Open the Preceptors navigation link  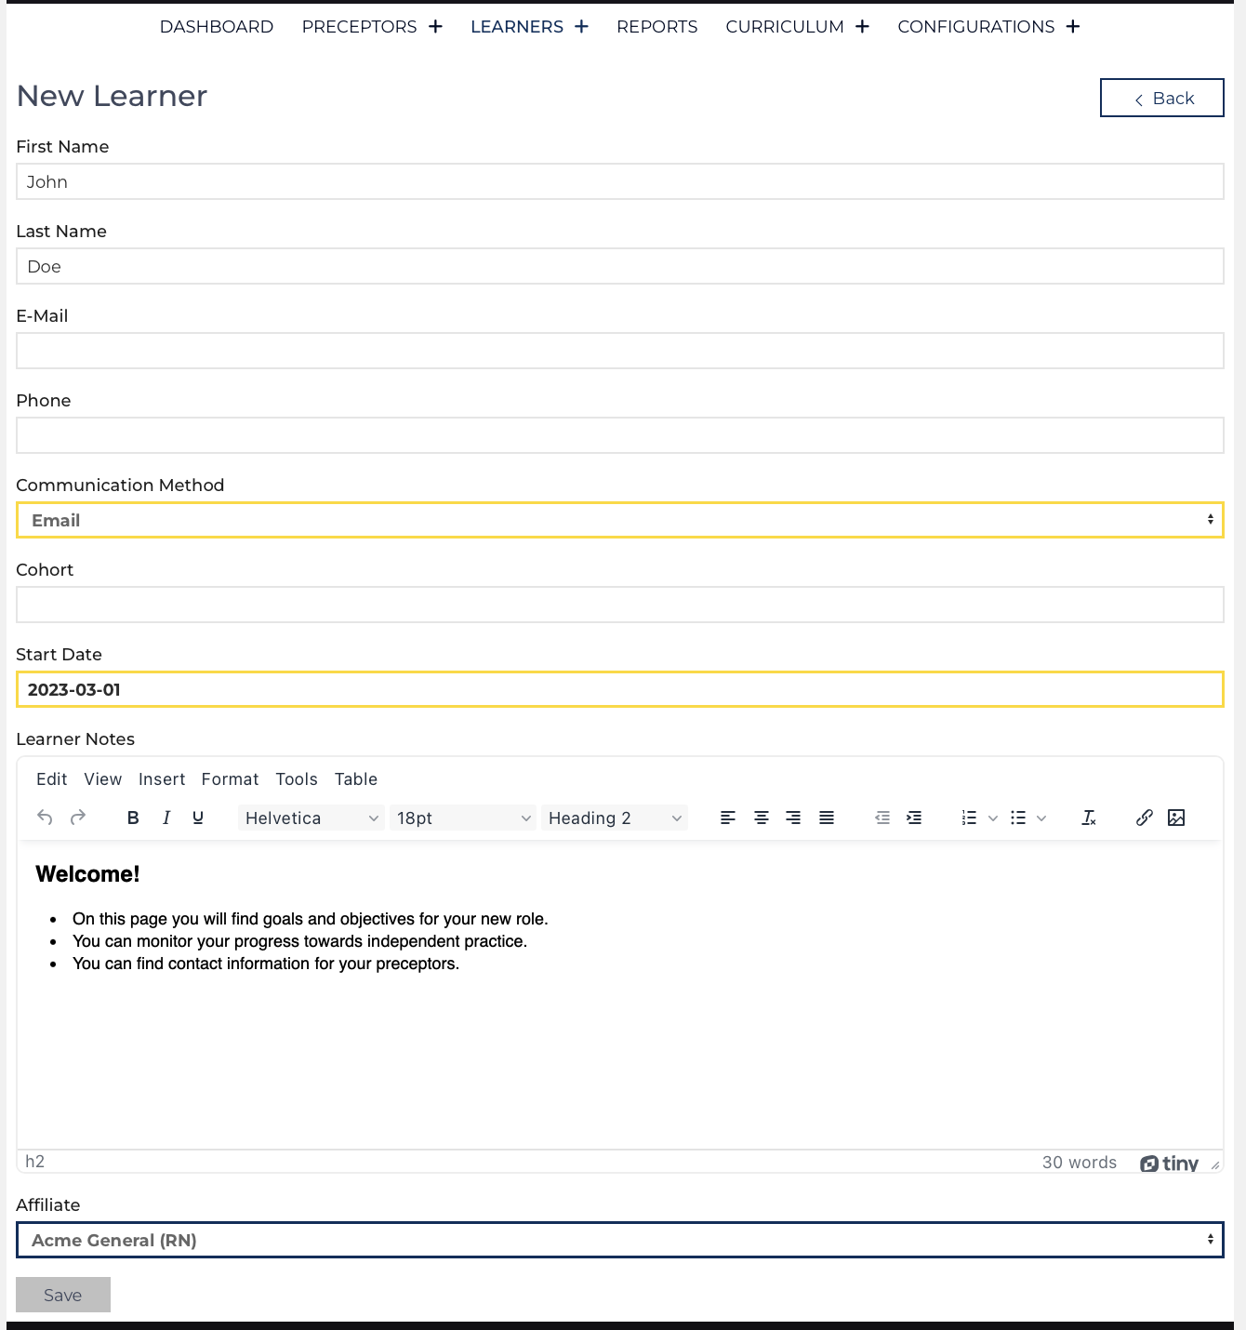coord(360,27)
